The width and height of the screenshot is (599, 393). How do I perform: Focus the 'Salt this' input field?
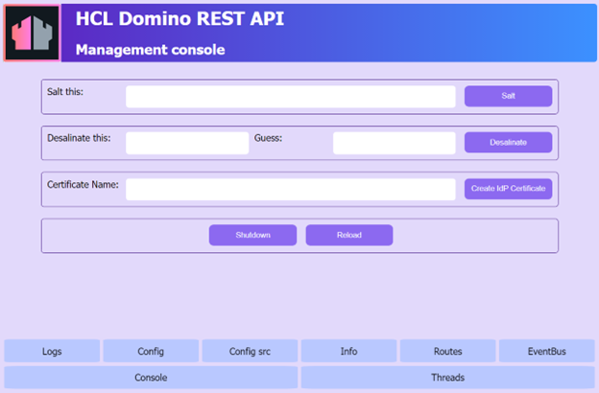[290, 97]
